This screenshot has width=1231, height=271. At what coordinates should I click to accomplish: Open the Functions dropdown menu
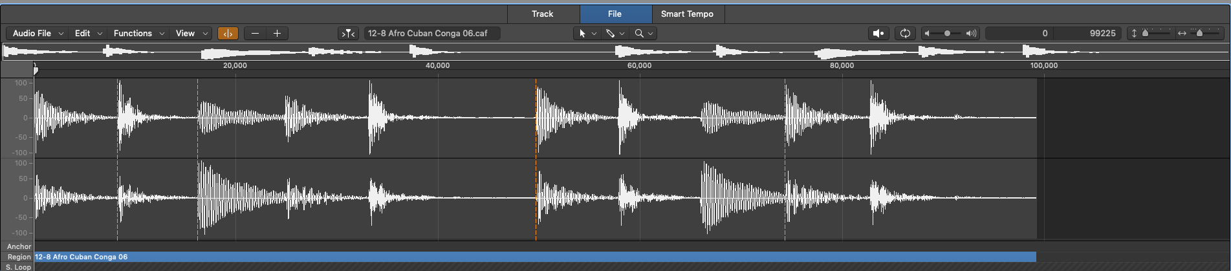[138, 34]
